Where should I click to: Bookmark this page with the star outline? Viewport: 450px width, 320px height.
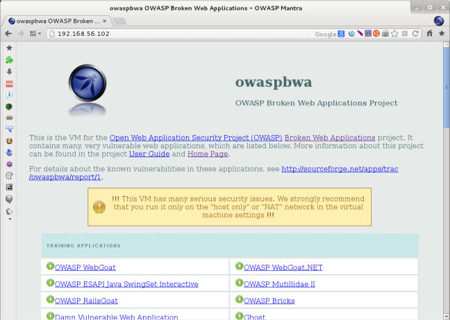394,33
